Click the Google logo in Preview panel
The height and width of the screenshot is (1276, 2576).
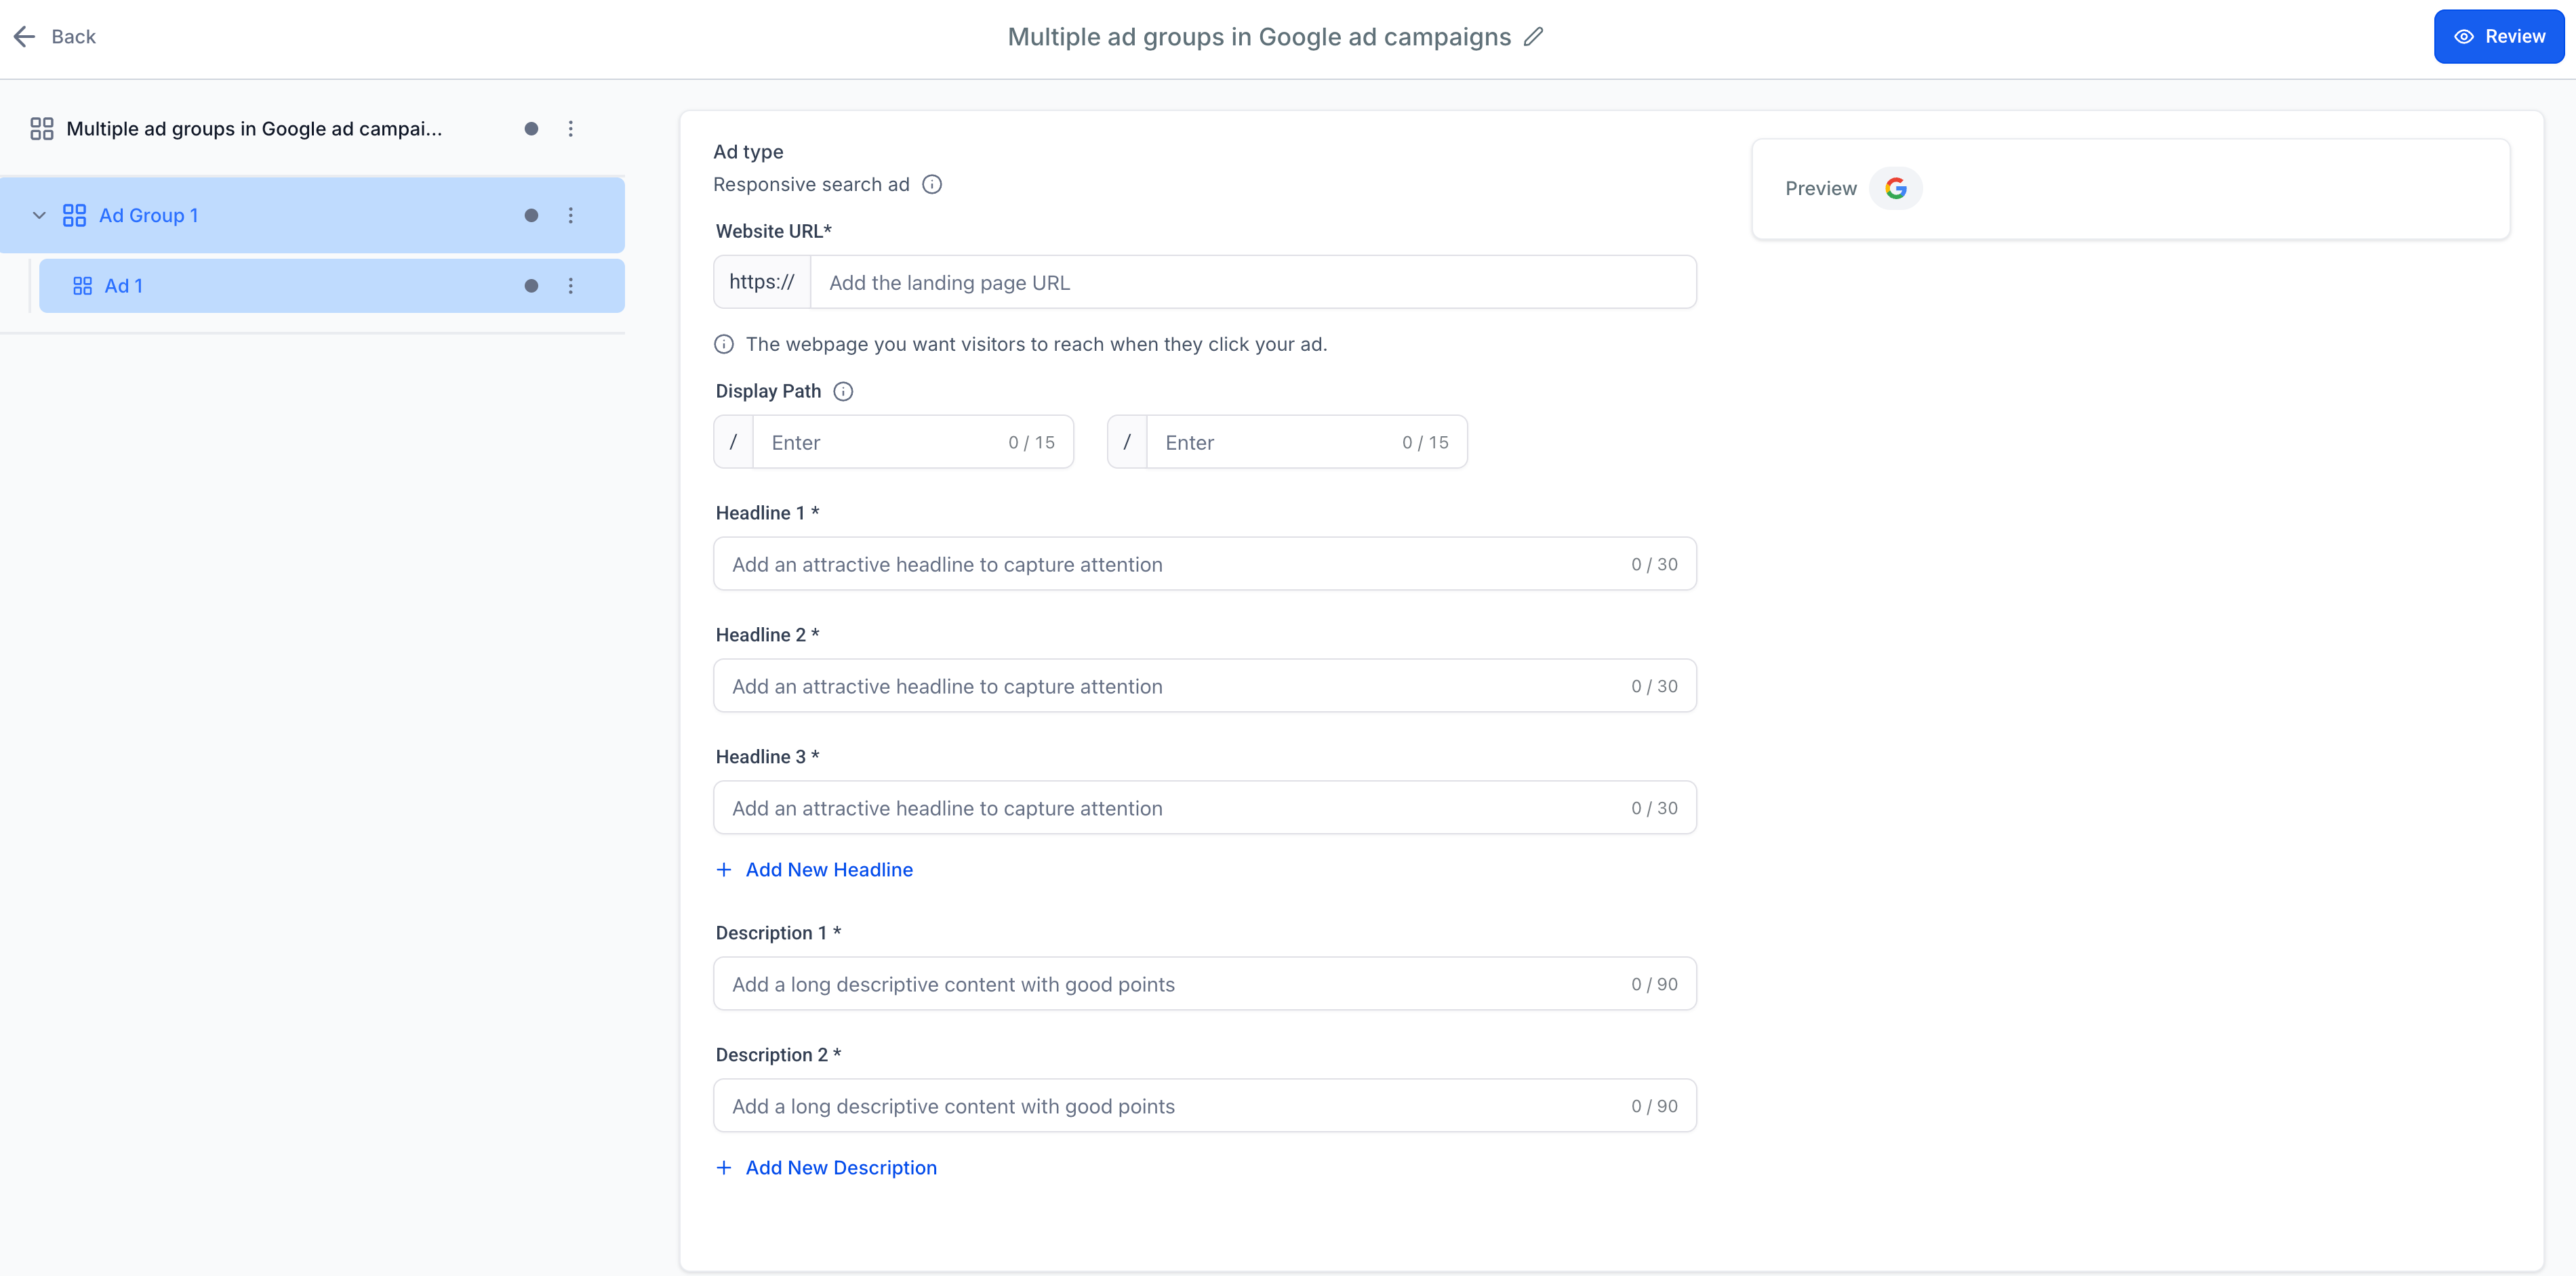tap(1895, 189)
